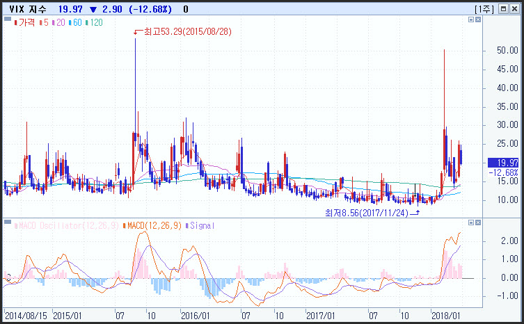Select the 20-period moving average legend

coord(59,22)
